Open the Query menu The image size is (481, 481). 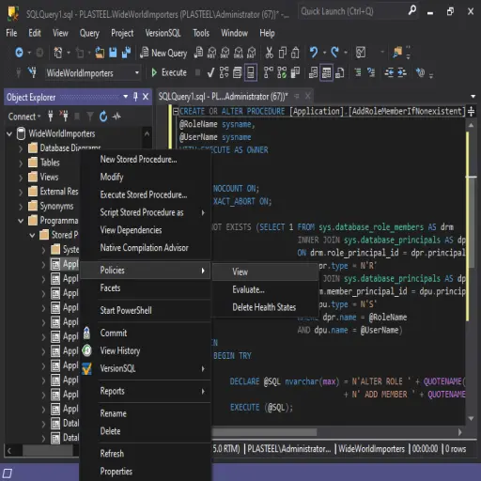pos(89,33)
